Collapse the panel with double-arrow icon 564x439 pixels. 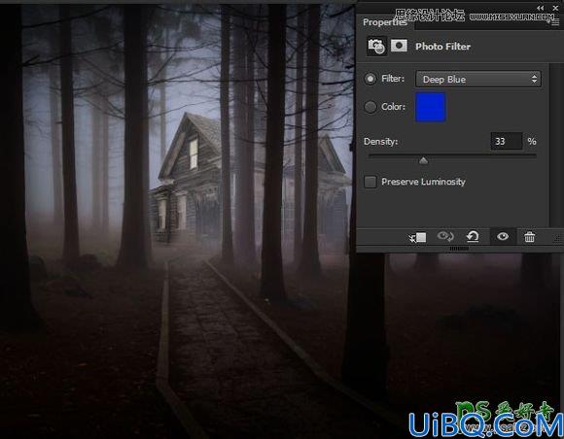[x=541, y=8]
